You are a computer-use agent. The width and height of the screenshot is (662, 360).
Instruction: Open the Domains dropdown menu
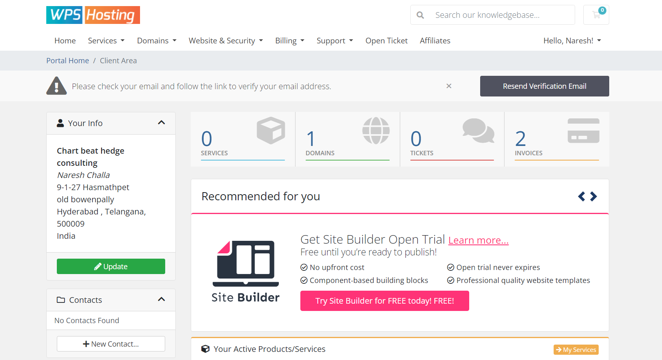pos(157,41)
